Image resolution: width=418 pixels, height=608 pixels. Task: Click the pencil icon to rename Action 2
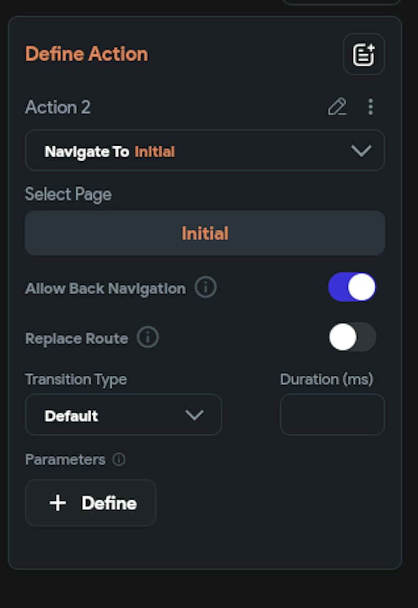coord(337,107)
